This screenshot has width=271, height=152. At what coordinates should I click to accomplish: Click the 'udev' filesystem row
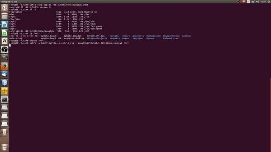(x=49, y=14)
